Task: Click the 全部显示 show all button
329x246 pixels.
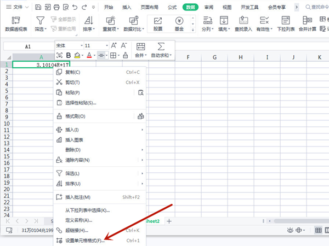Action: (x=63, y=19)
